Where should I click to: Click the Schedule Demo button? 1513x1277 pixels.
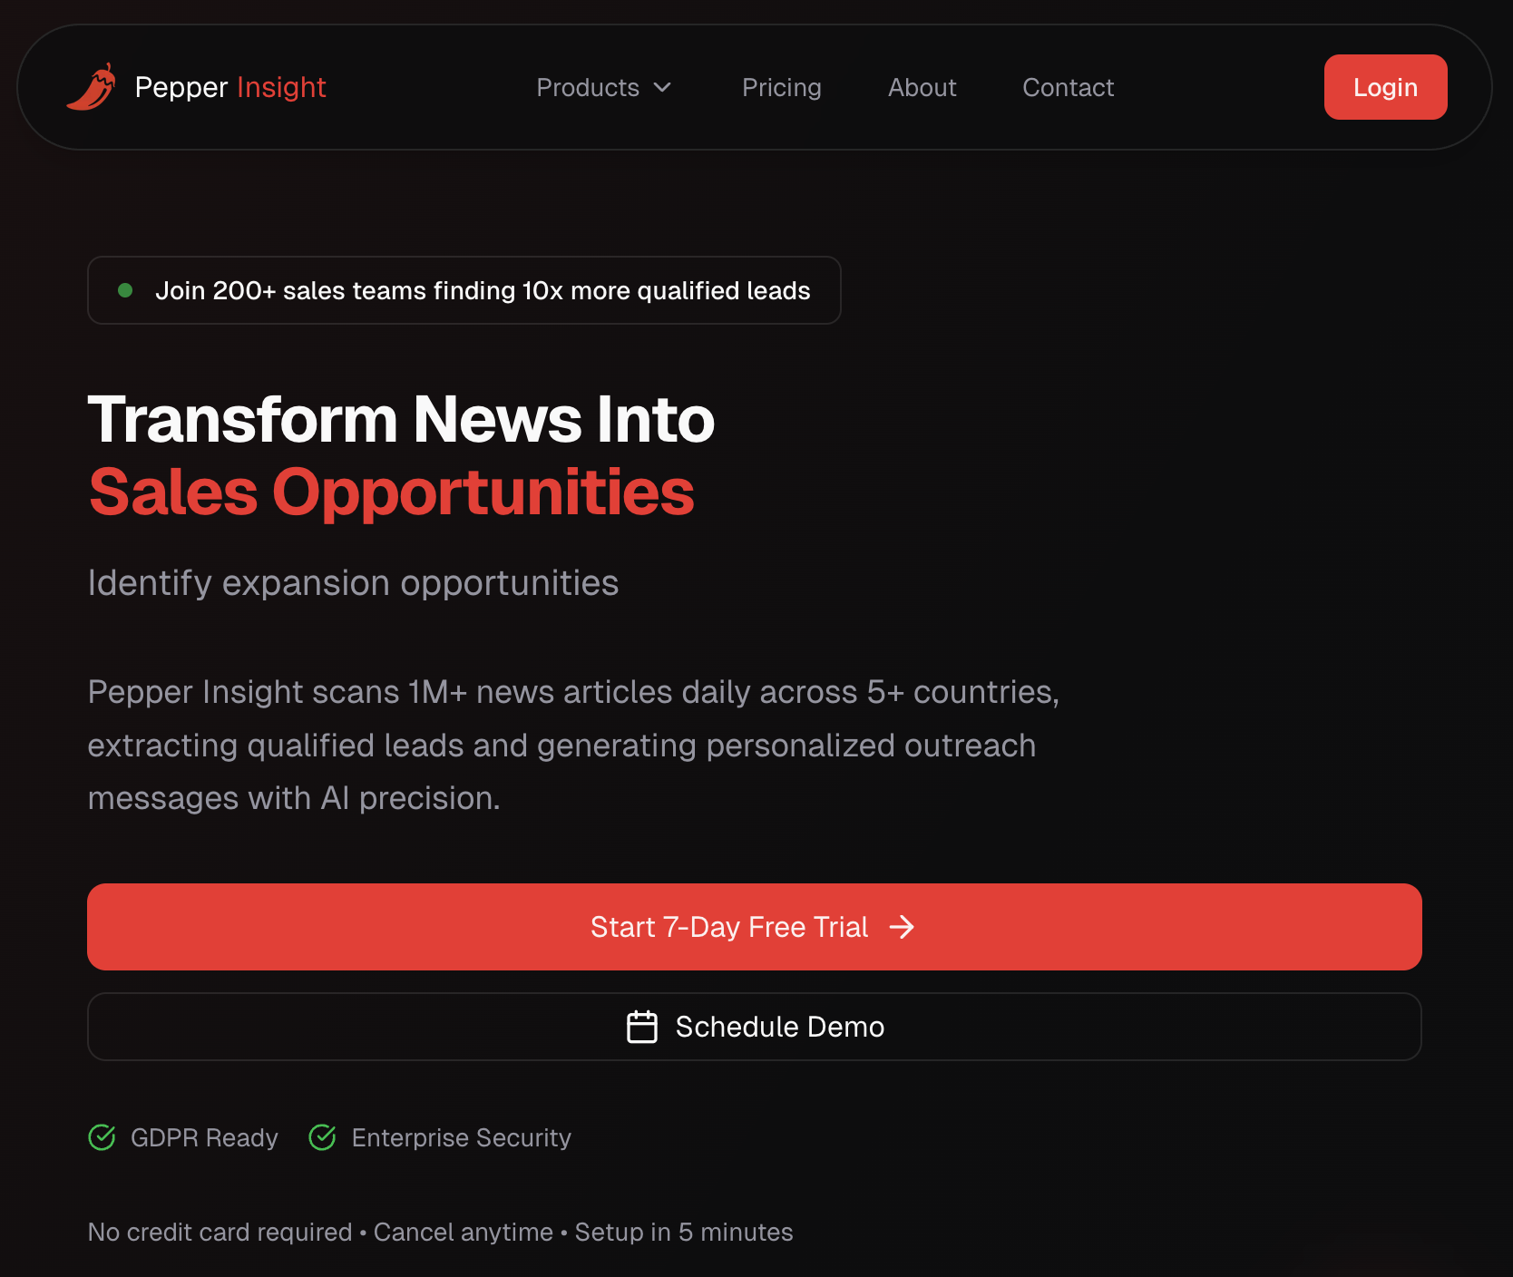point(755,1027)
